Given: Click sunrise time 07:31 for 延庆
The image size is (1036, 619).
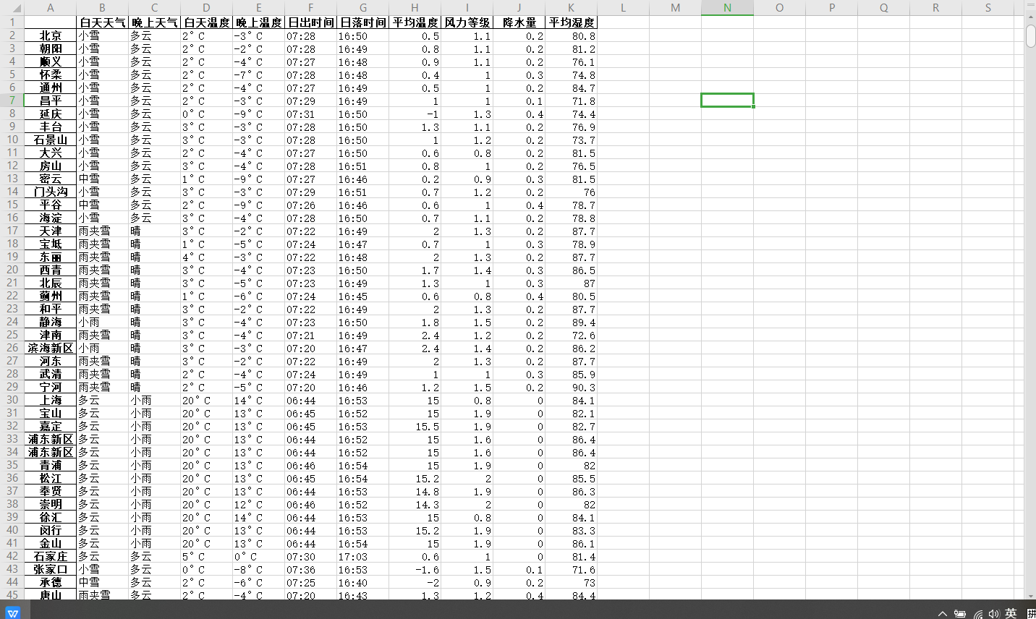Looking at the screenshot, I should pos(310,114).
